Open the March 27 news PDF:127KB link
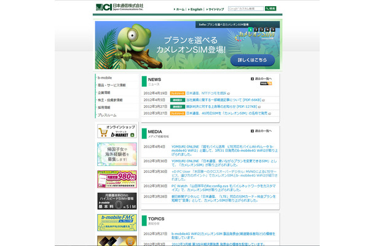The width and height of the screenshot is (375, 246). coord(222,106)
